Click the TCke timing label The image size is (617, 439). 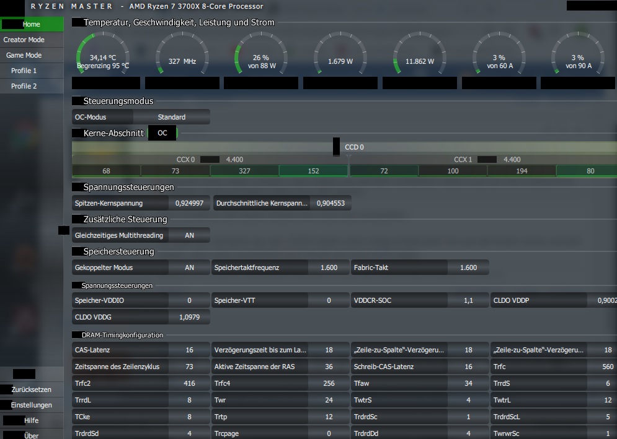coord(82,417)
